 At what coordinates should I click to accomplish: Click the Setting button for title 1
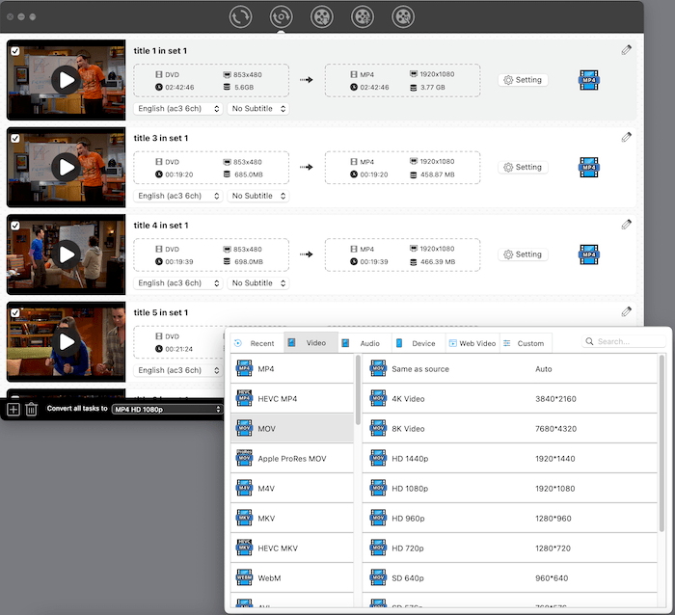[523, 80]
